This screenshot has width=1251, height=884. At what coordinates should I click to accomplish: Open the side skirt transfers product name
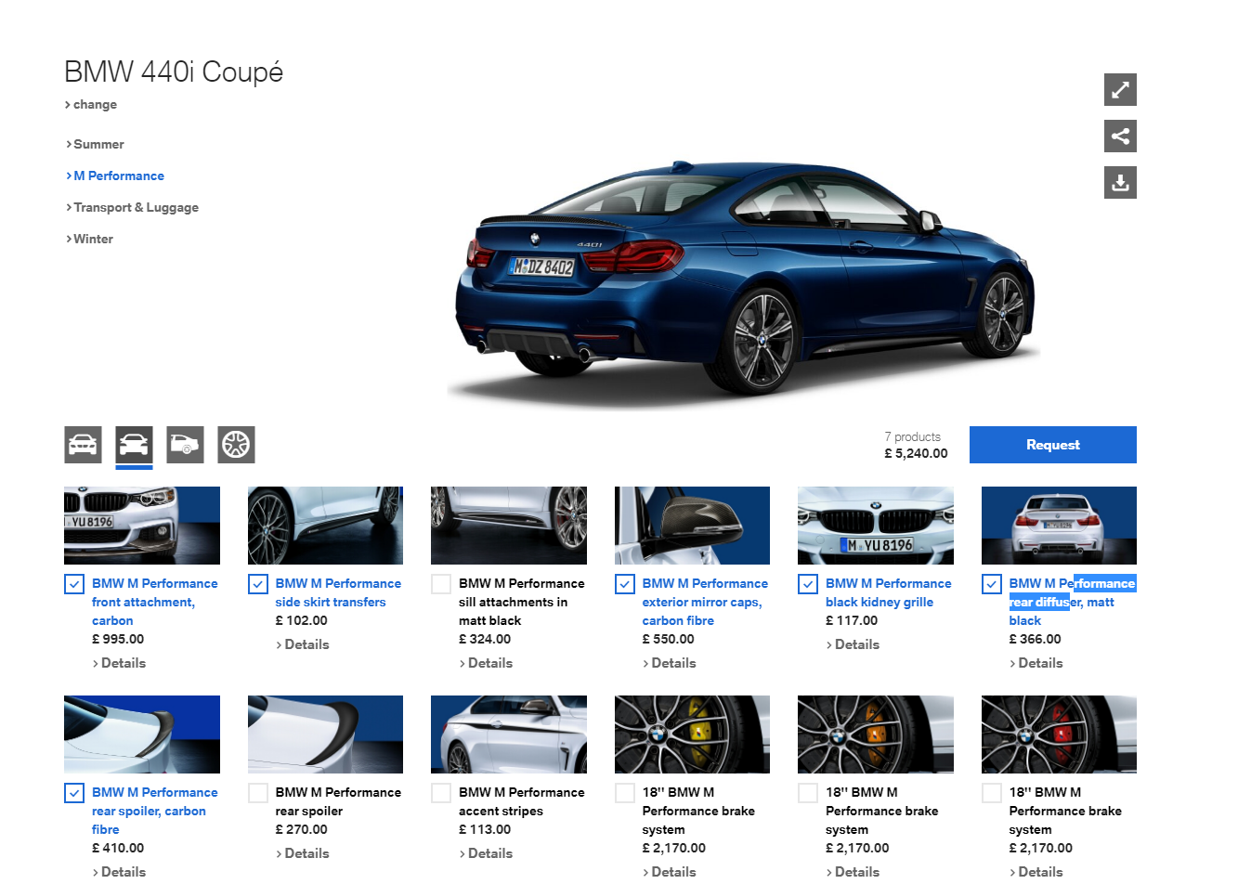pyautogui.click(x=338, y=592)
